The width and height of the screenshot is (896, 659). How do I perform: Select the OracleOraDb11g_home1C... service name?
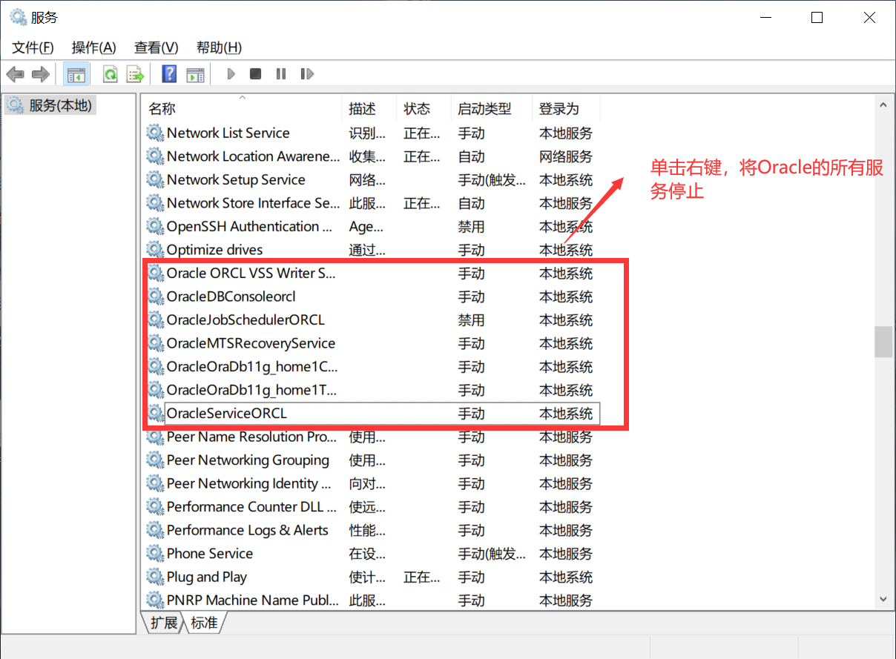[x=252, y=367]
